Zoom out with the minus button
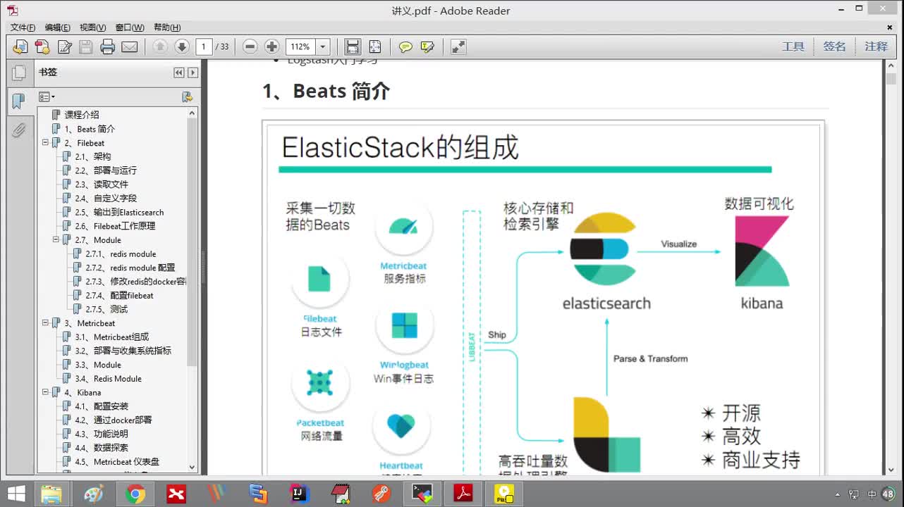The image size is (904, 507). point(250,46)
